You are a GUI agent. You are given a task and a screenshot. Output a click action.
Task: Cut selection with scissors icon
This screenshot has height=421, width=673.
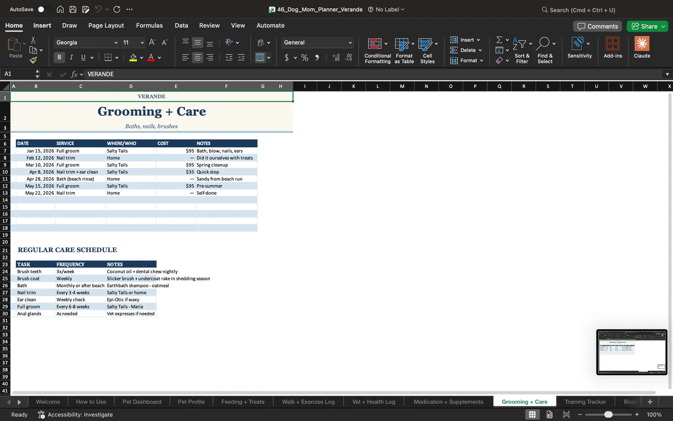(33, 40)
